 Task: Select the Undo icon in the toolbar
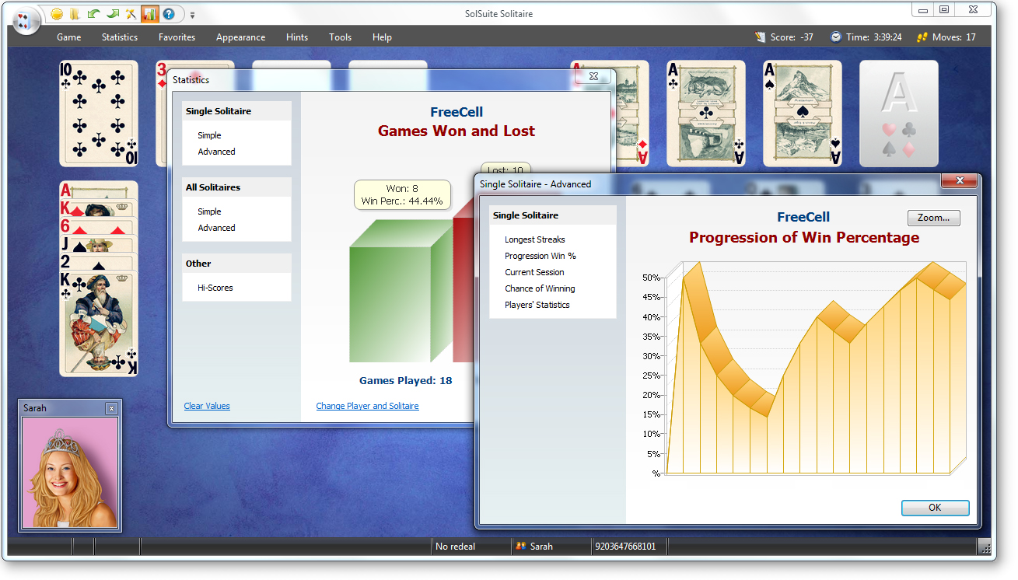click(93, 14)
